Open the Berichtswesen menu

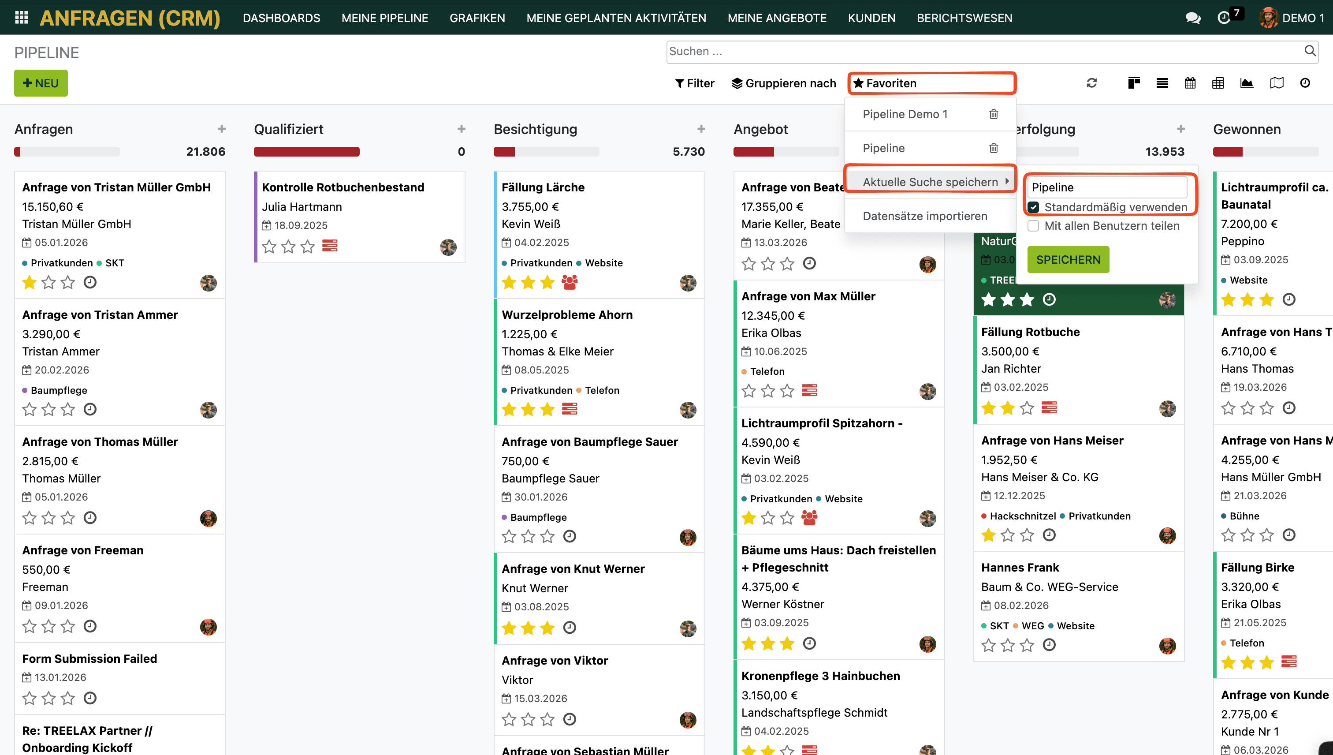(x=964, y=18)
